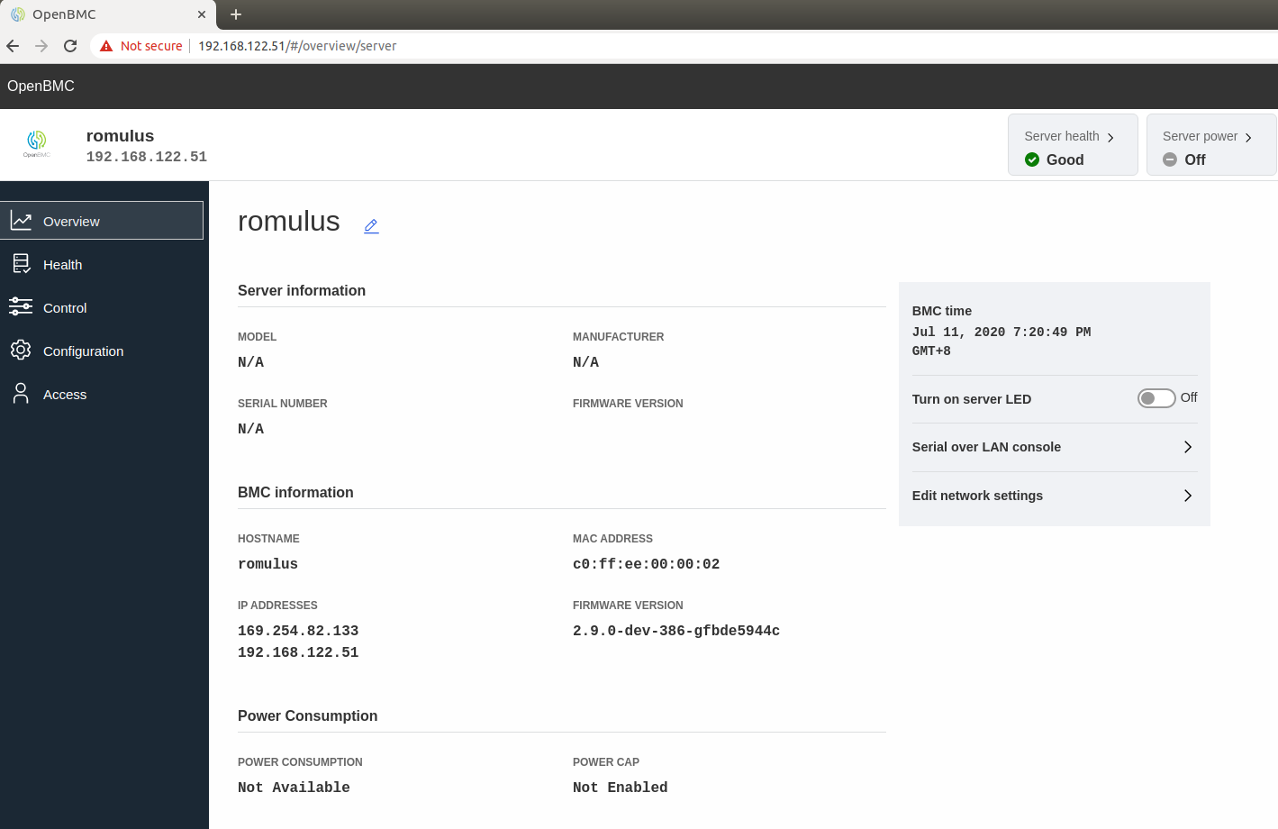This screenshot has height=829, width=1278.
Task: Click the N/A value under Manufacturer
Action: 585,362
